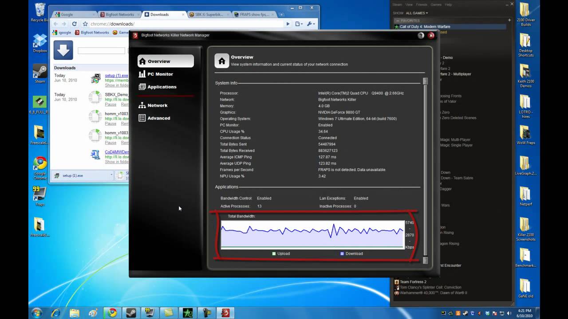
Task: Open the Steam menu in the Steam window
Action: click(x=397, y=4)
